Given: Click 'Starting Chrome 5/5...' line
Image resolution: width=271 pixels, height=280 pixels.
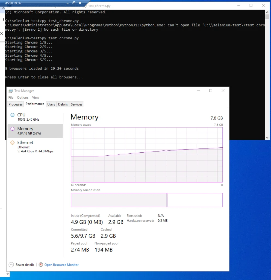Looking at the screenshot, I should [29, 60].
